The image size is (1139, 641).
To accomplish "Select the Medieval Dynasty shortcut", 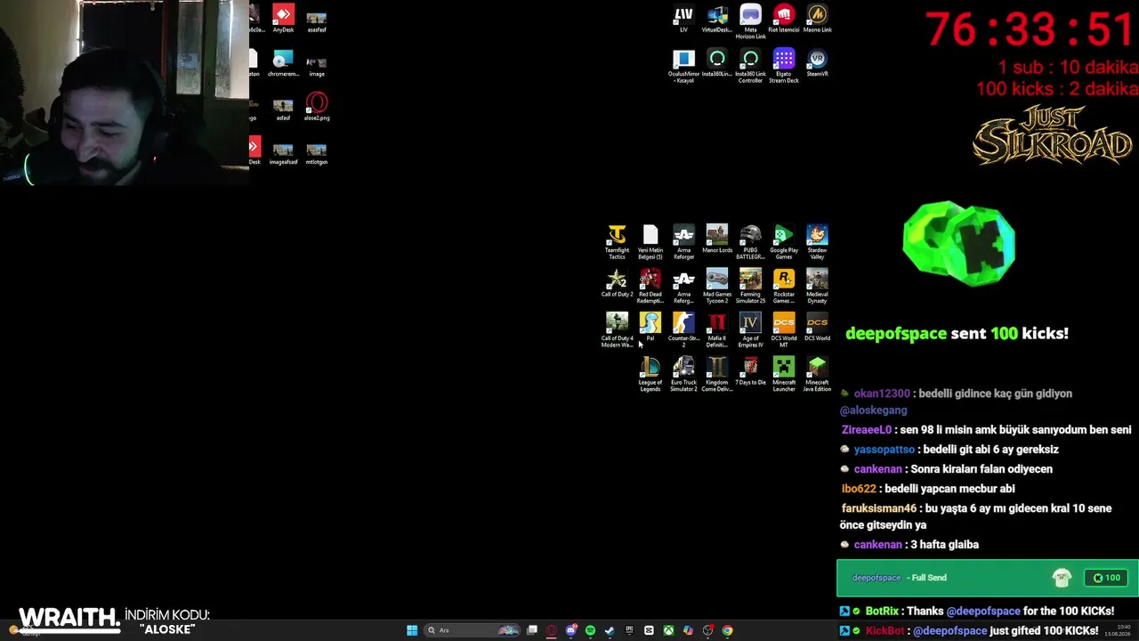I will [817, 286].
